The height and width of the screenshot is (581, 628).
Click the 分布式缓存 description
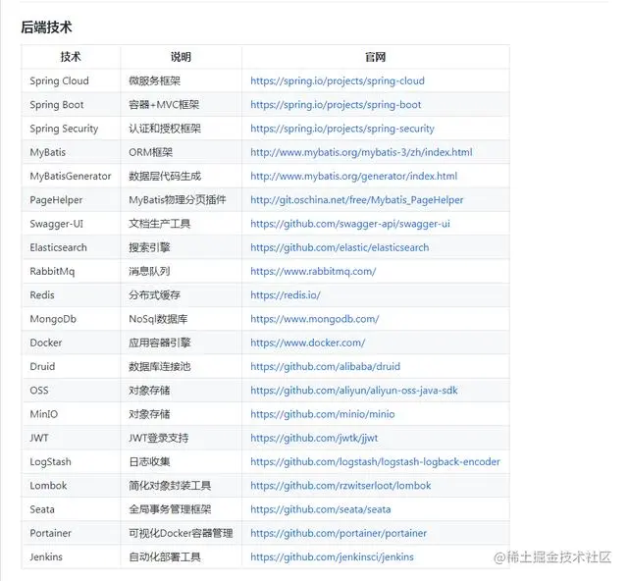click(x=154, y=295)
